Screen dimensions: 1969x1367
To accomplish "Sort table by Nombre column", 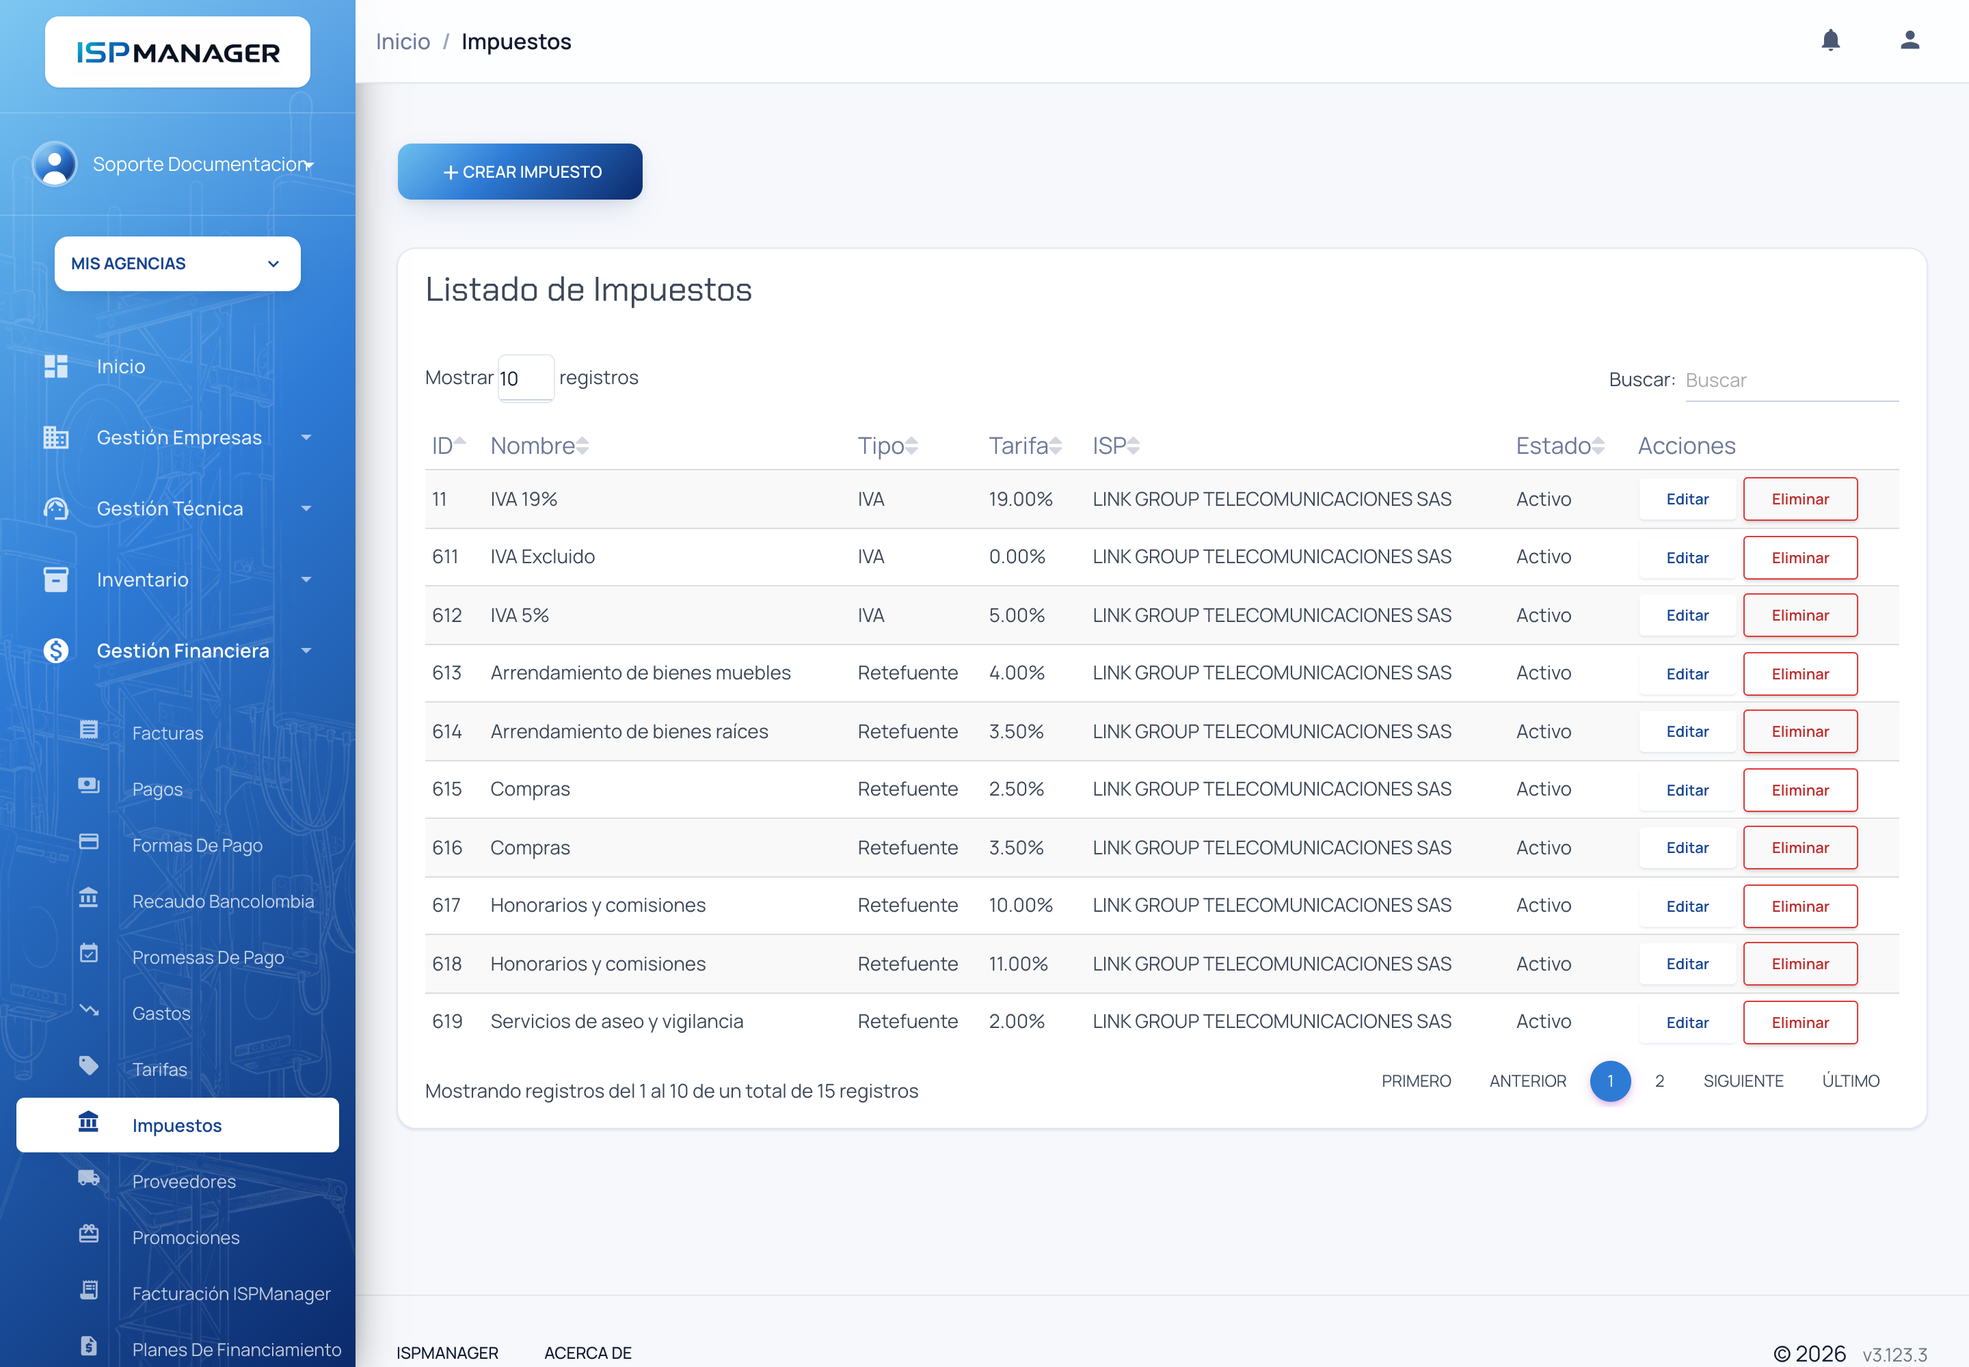I will pos(539,446).
